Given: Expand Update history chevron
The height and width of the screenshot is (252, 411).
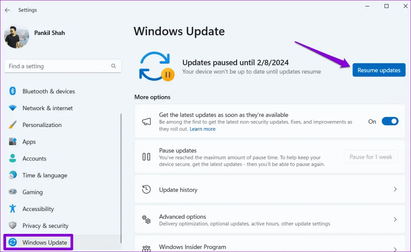Looking at the screenshot, I should (395, 189).
